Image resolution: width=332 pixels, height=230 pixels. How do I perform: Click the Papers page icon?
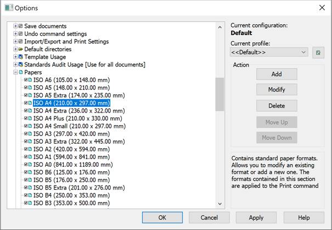pyautogui.click(x=21, y=72)
